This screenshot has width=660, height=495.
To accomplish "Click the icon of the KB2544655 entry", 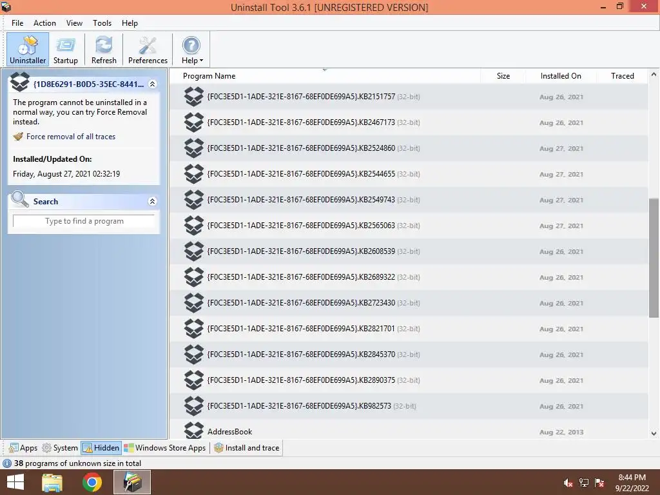I will point(194,174).
